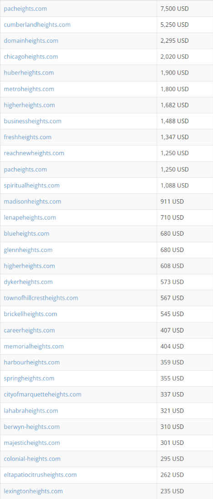The image size is (213, 499).
Task: Select spiritualheights.com domain link
Action: click(x=31, y=185)
